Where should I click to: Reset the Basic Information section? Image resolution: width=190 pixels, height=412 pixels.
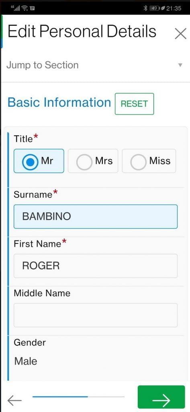(134, 104)
